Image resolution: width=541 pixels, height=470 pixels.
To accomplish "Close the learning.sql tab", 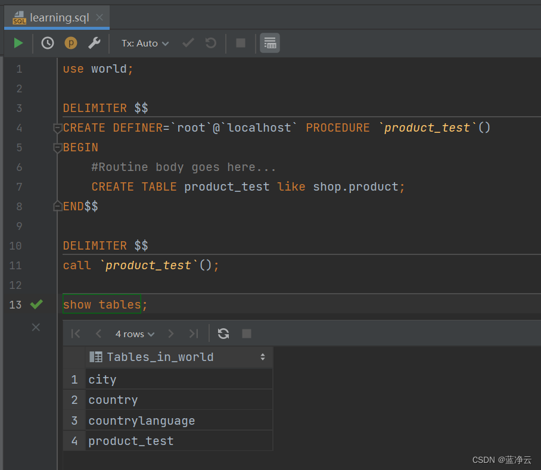I will (x=100, y=17).
